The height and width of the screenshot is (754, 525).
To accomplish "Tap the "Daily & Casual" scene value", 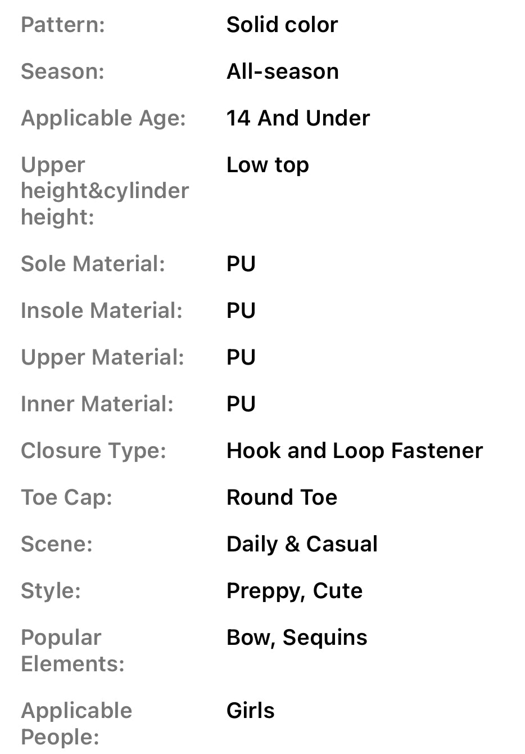I will point(302,544).
